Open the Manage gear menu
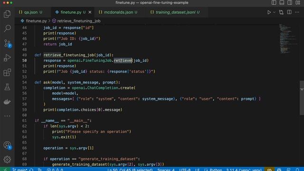The width and height of the screenshot is (304, 171). click(7, 160)
